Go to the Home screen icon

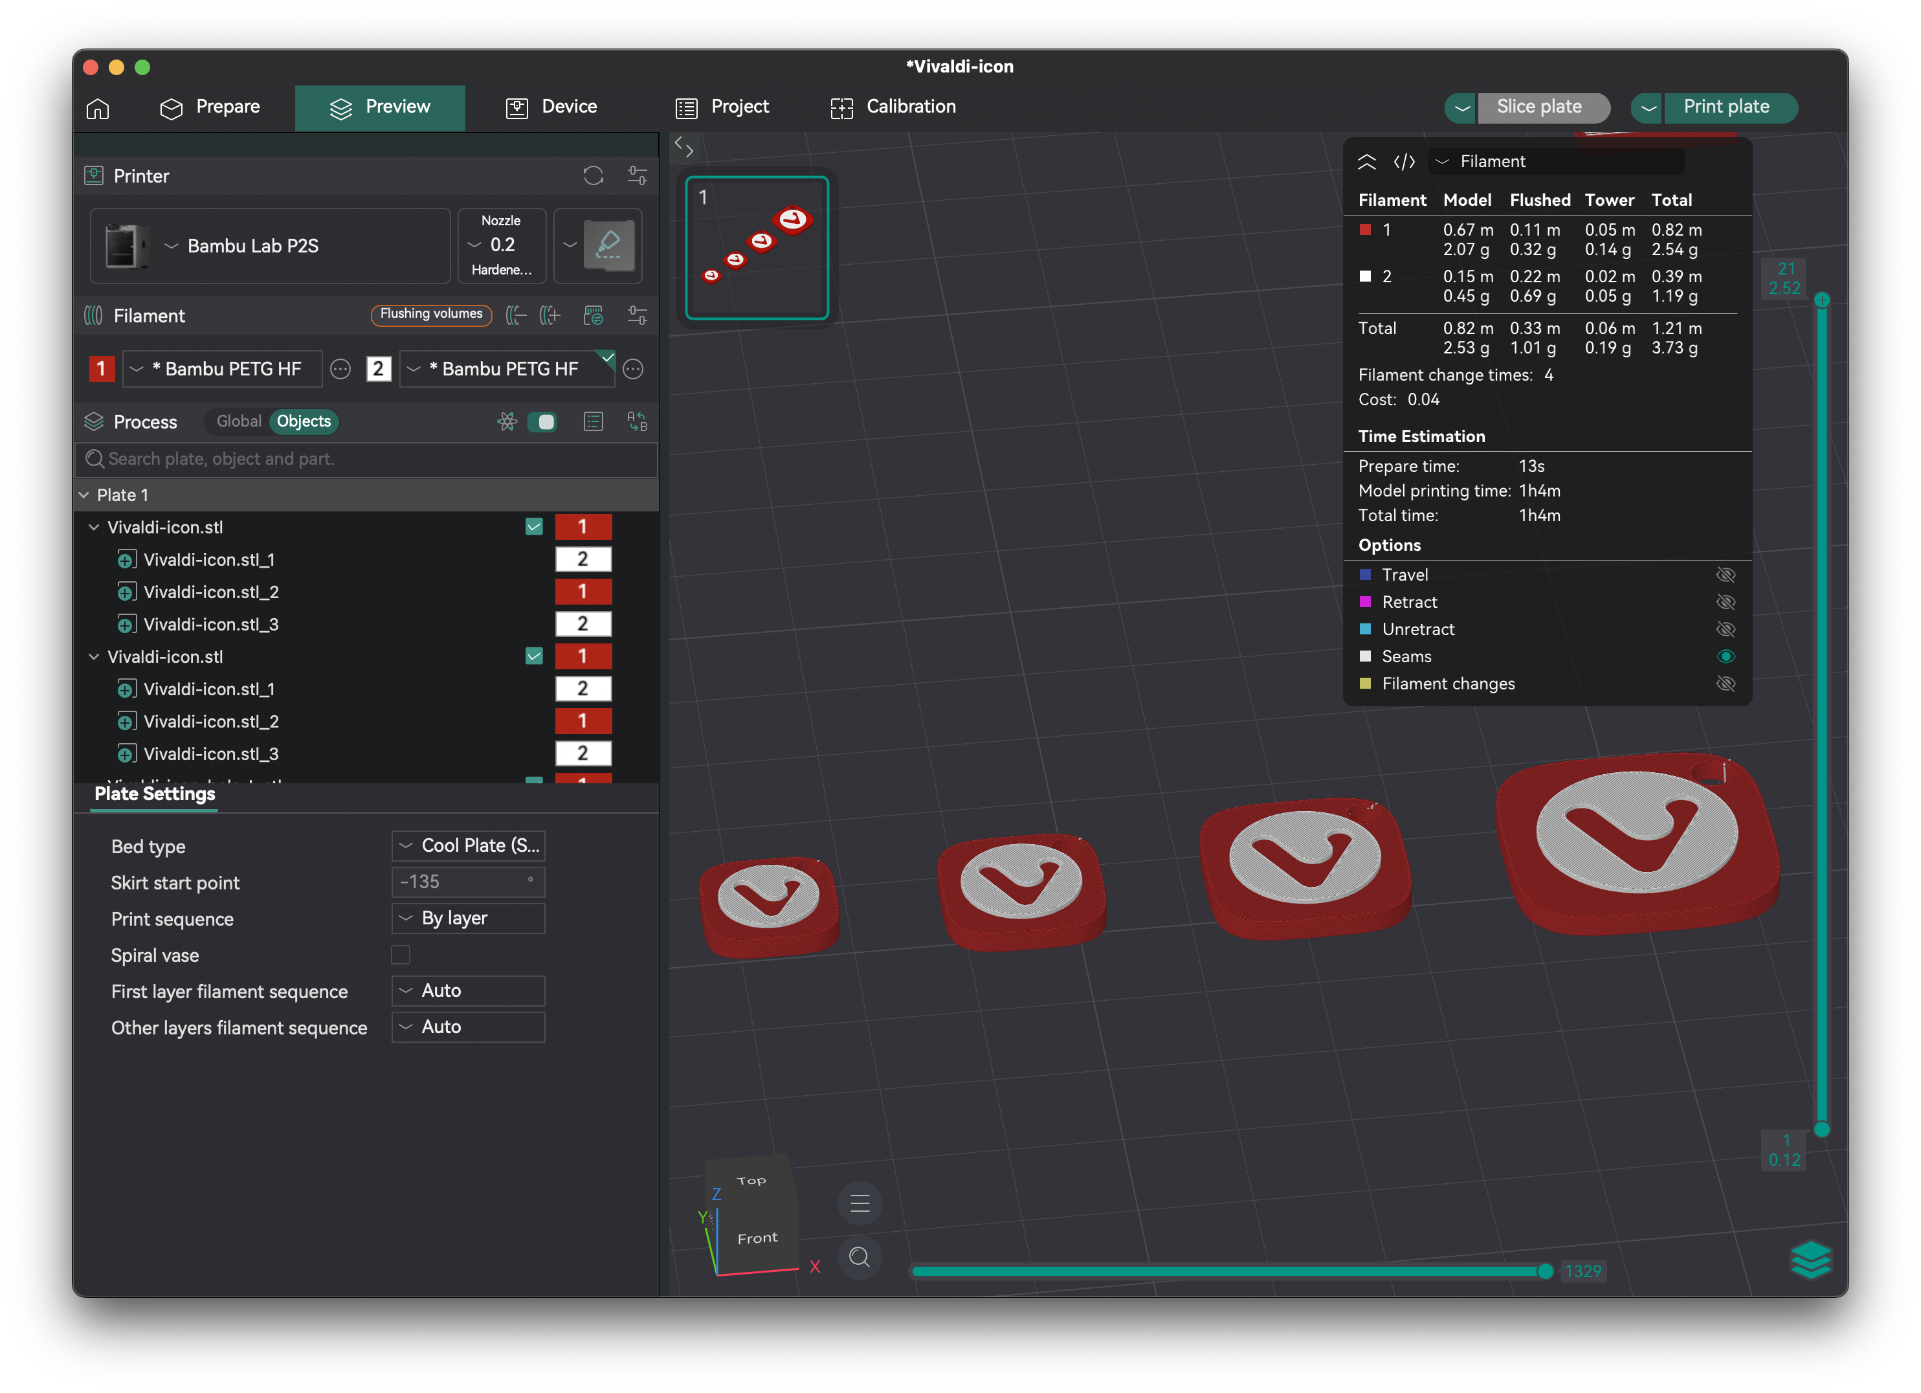point(98,107)
